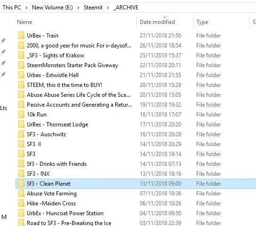Click the folder icon for UrBex - Train
The image size is (256, 226).
(x=21, y=36)
